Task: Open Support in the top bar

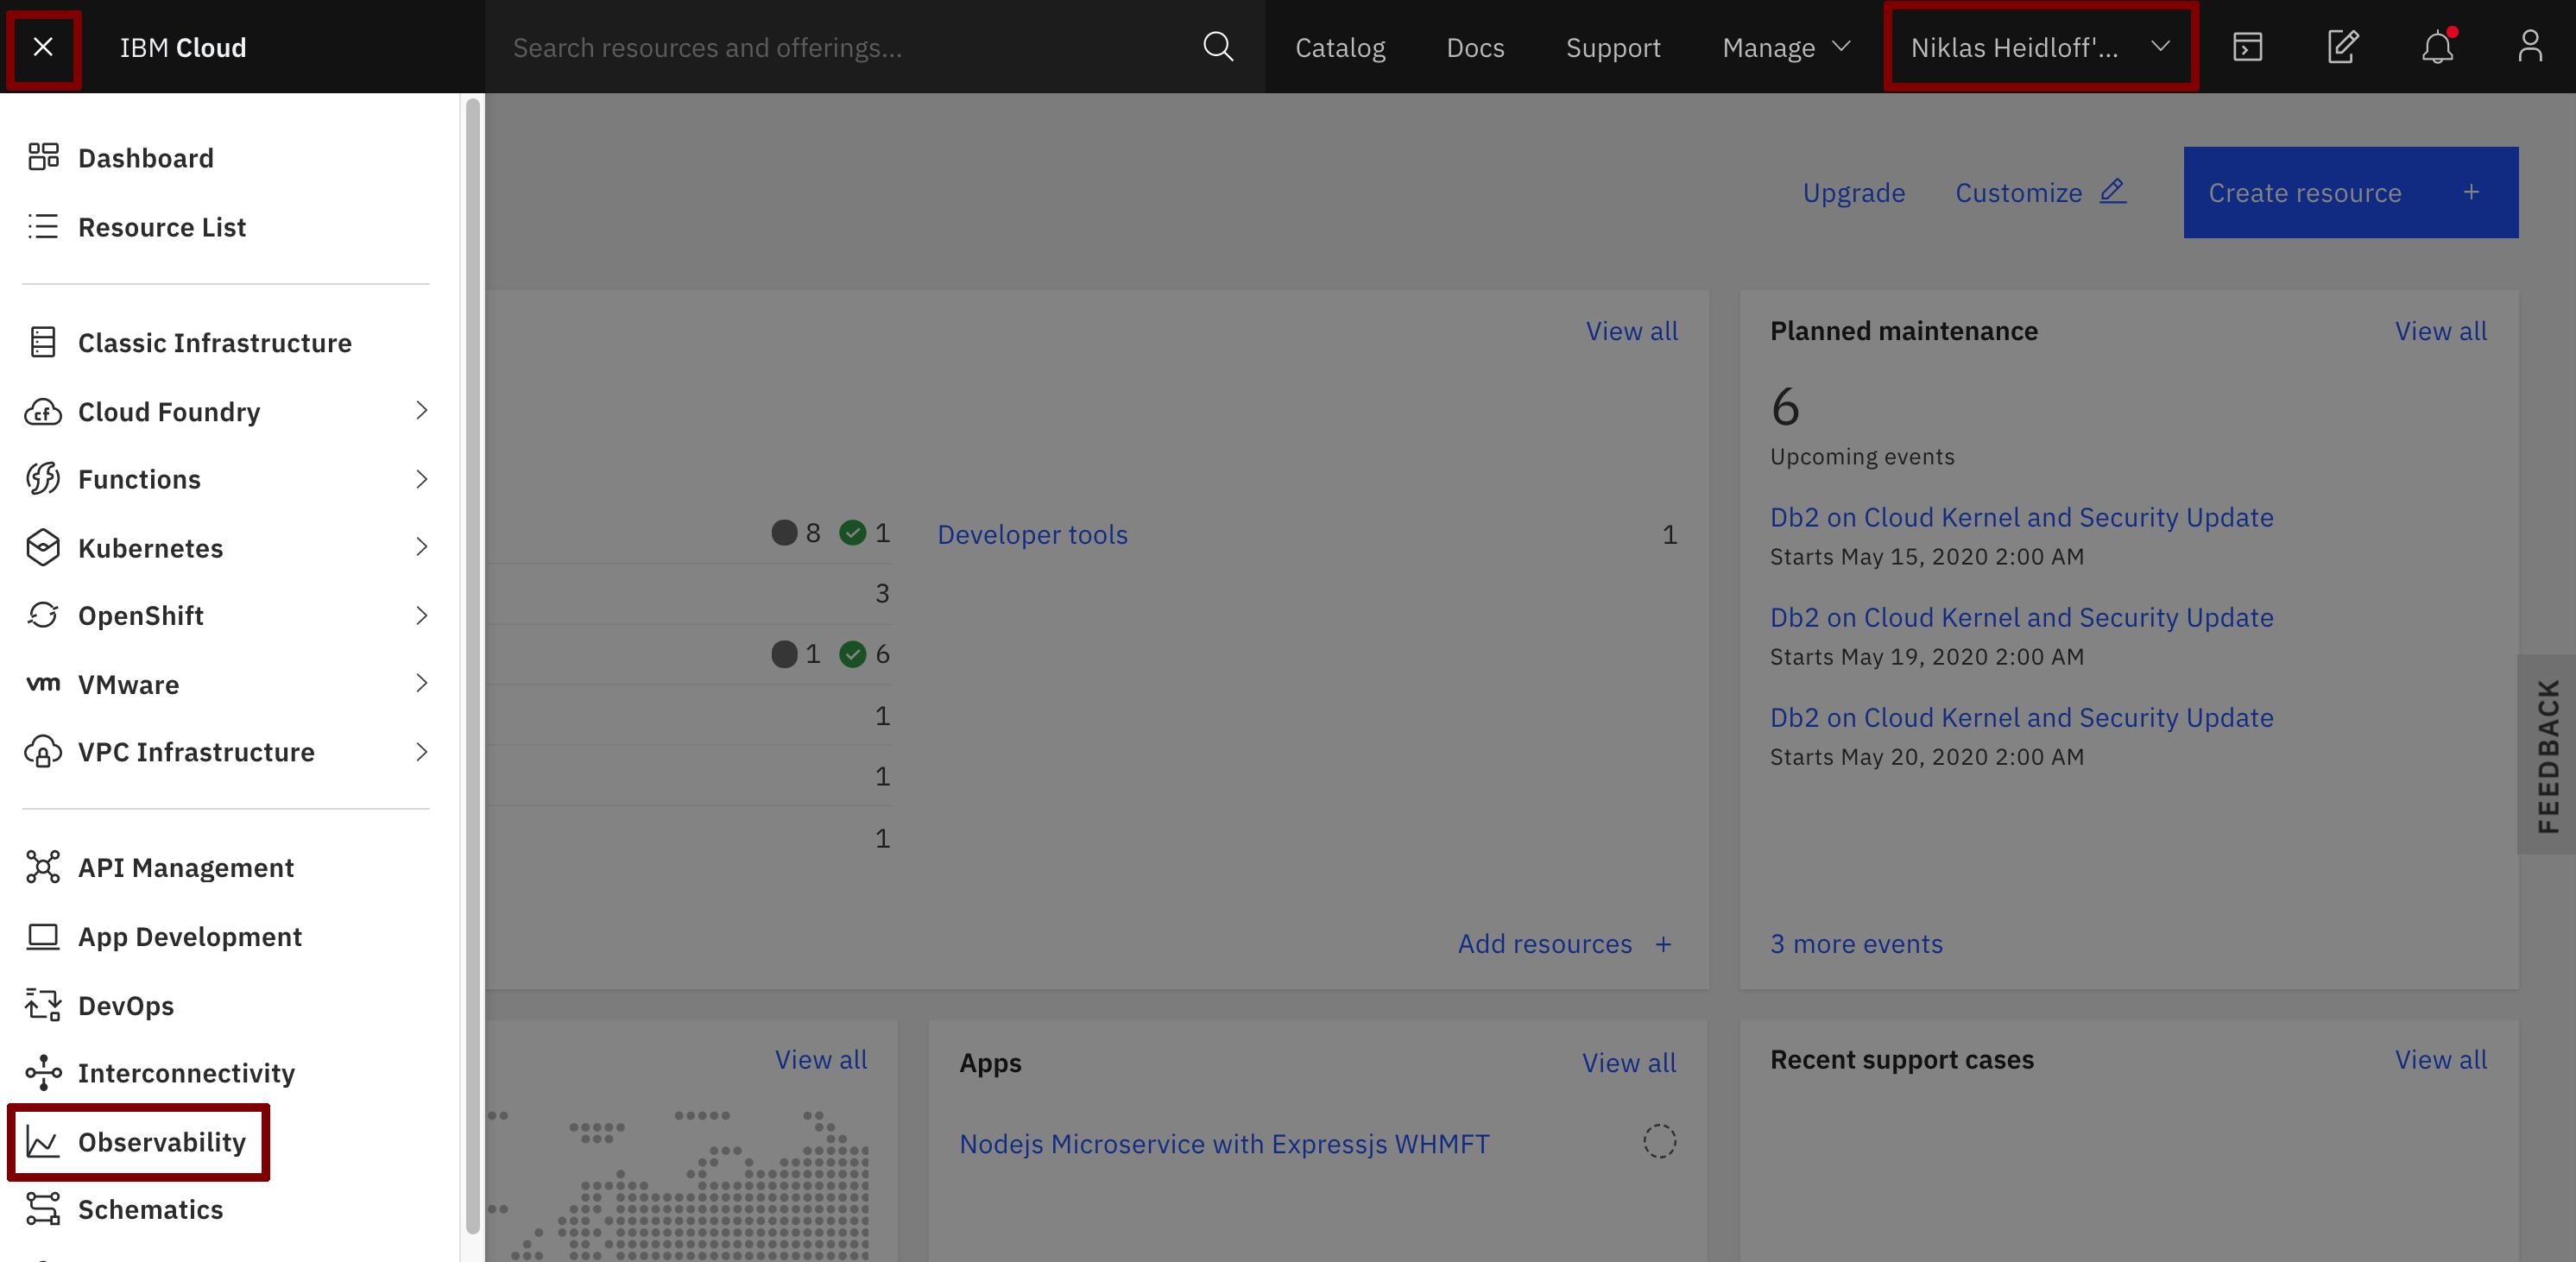Action: tap(1613, 47)
